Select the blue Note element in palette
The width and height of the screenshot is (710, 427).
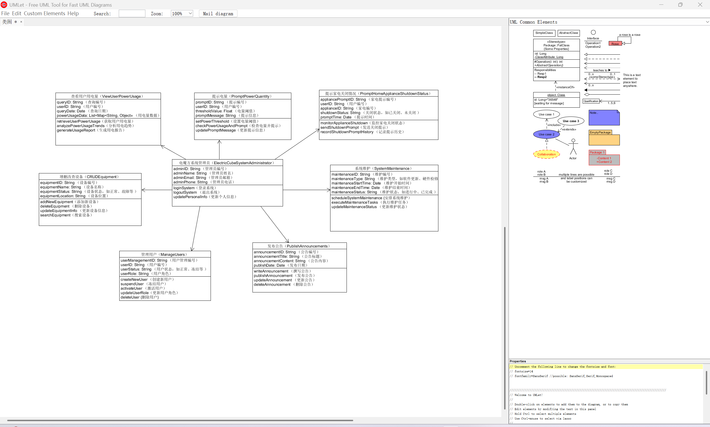click(604, 118)
